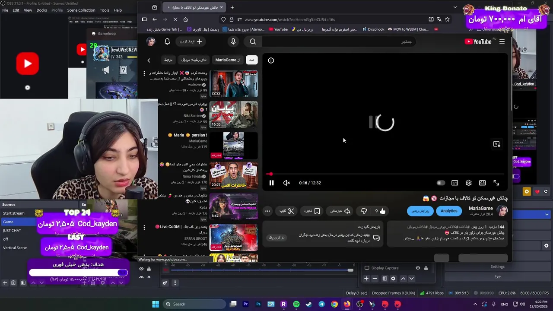Viewport: 553px width, 311px height.
Task: Select the white 'all' filter chip
Action: click(x=251, y=60)
